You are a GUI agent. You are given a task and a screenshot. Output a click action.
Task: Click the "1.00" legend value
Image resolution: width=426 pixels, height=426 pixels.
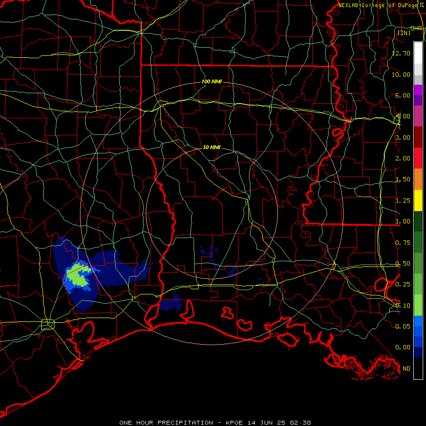click(x=403, y=222)
